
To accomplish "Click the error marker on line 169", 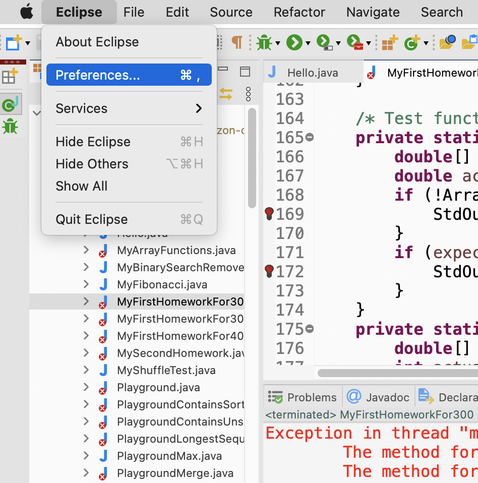I will [x=269, y=214].
